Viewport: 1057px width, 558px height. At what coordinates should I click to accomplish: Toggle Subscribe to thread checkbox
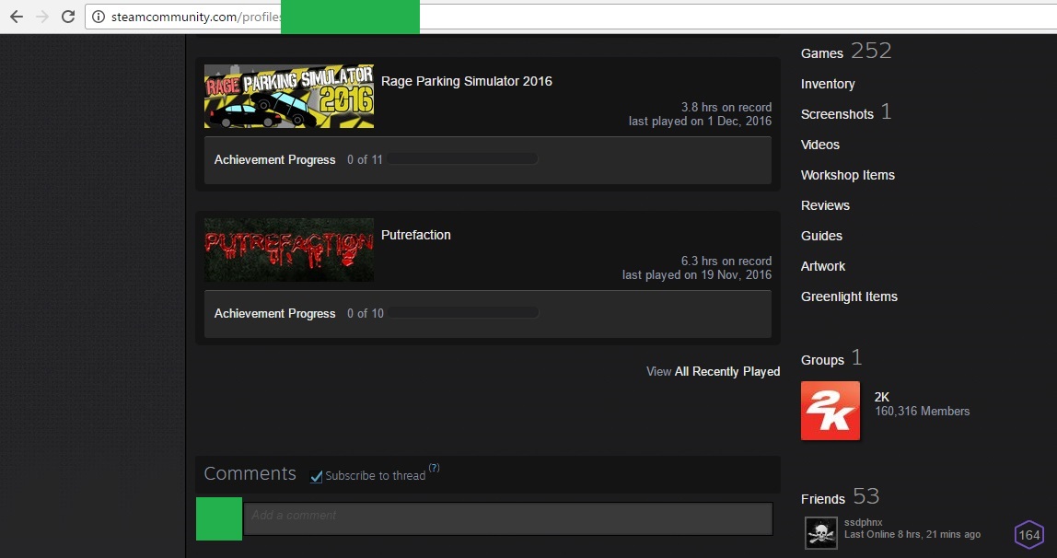316,476
